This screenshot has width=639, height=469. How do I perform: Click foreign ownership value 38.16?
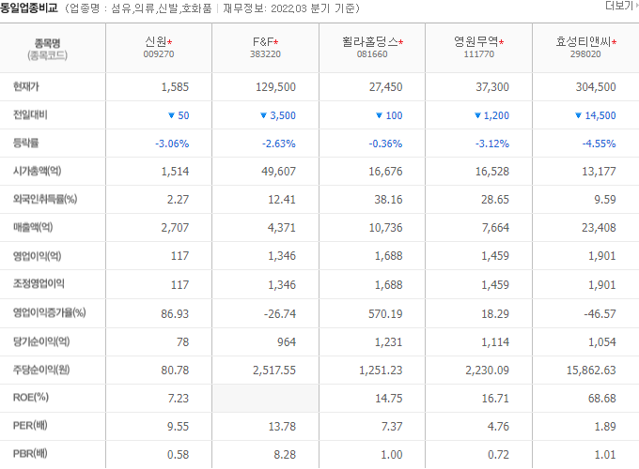tap(388, 200)
